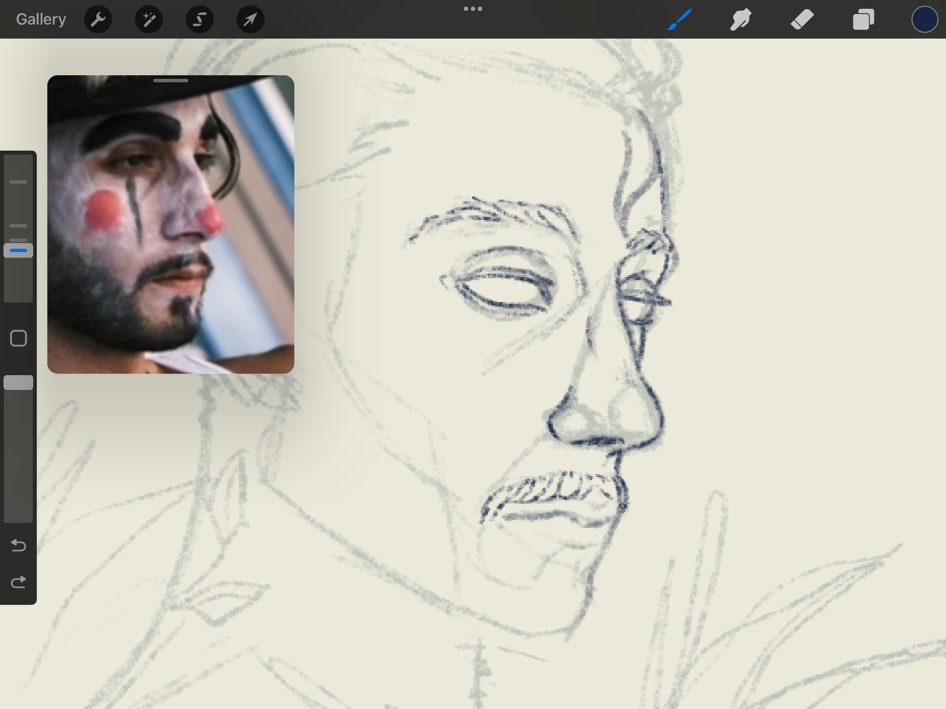Tap the Undo arrow in sidebar
946x709 pixels.
pos(18,545)
